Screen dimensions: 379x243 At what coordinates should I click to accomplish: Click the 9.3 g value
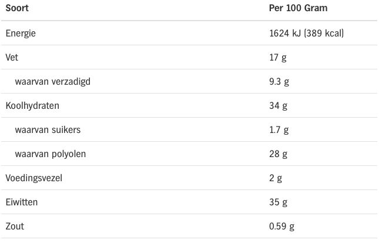pos(279,82)
